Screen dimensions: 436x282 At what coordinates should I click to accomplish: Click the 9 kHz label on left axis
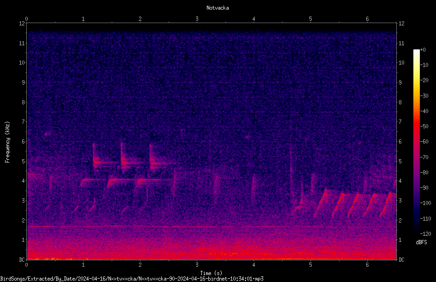pos(24,82)
